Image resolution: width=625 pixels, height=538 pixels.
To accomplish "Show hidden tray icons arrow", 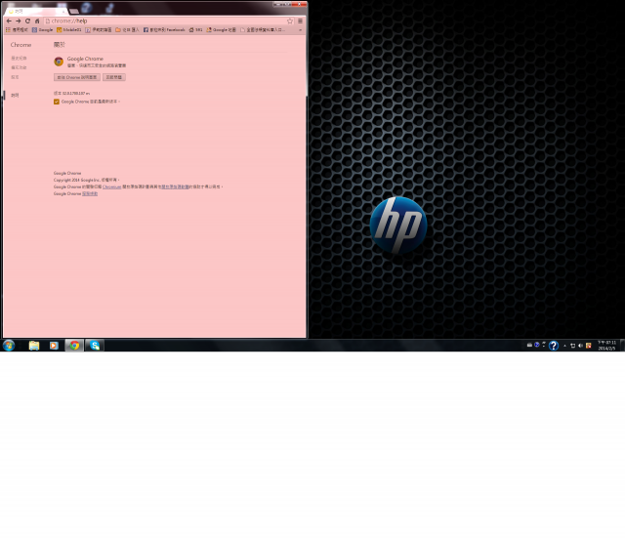I will point(564,346).
